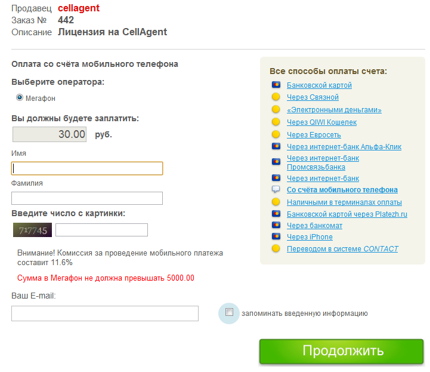Enable запоминать введенную информацию checkbox
The image size is (430, 372).
(229, 312)
